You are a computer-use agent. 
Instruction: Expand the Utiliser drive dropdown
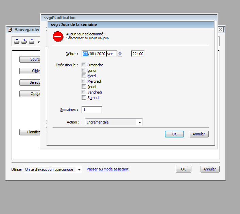pos(79,169)
